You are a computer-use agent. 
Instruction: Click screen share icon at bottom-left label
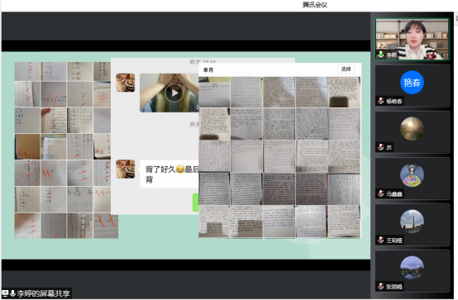pyautogui.click(x=5, y=293)
